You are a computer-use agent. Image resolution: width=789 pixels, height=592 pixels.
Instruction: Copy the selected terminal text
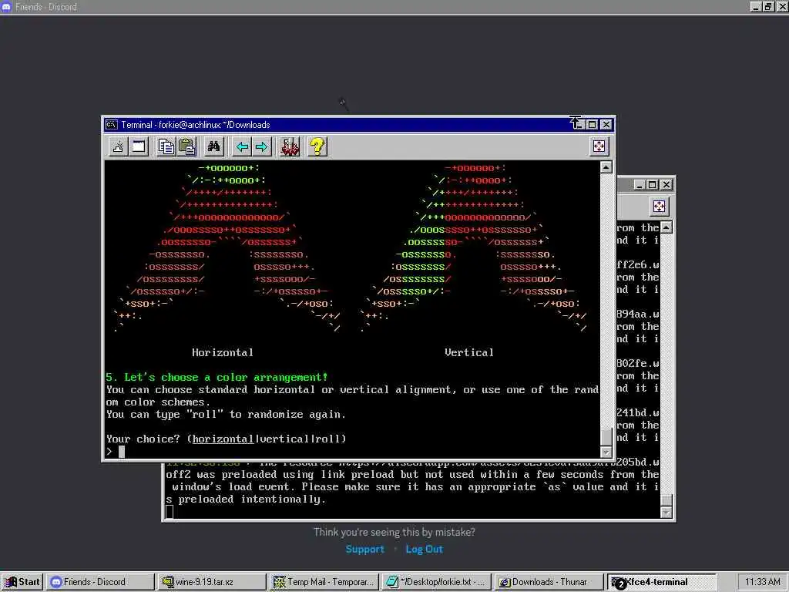pyautogui.click(x=166, y=147)
